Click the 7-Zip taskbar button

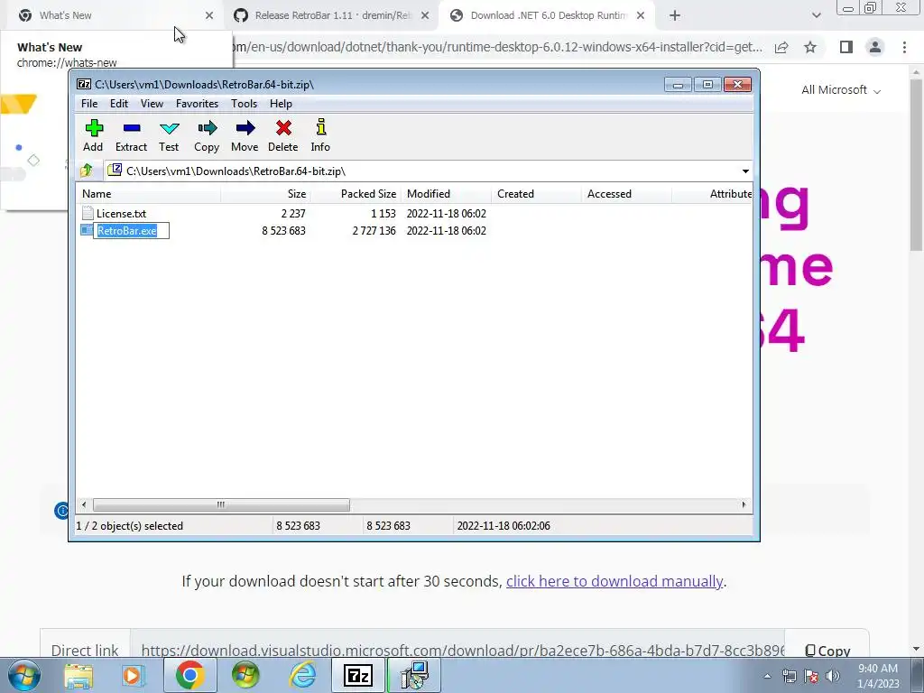click(x=358, y=675)
